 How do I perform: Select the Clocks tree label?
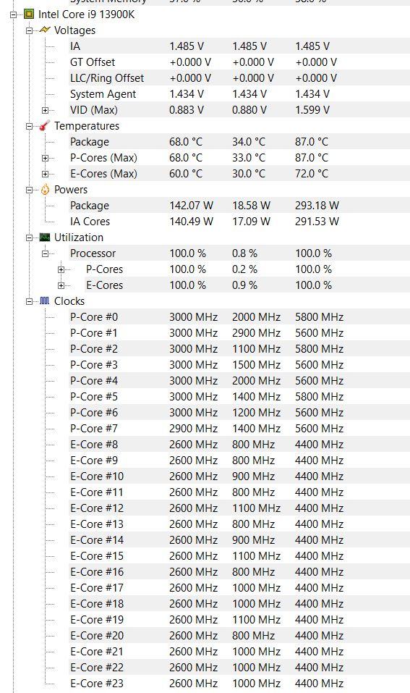click(69, 301)
